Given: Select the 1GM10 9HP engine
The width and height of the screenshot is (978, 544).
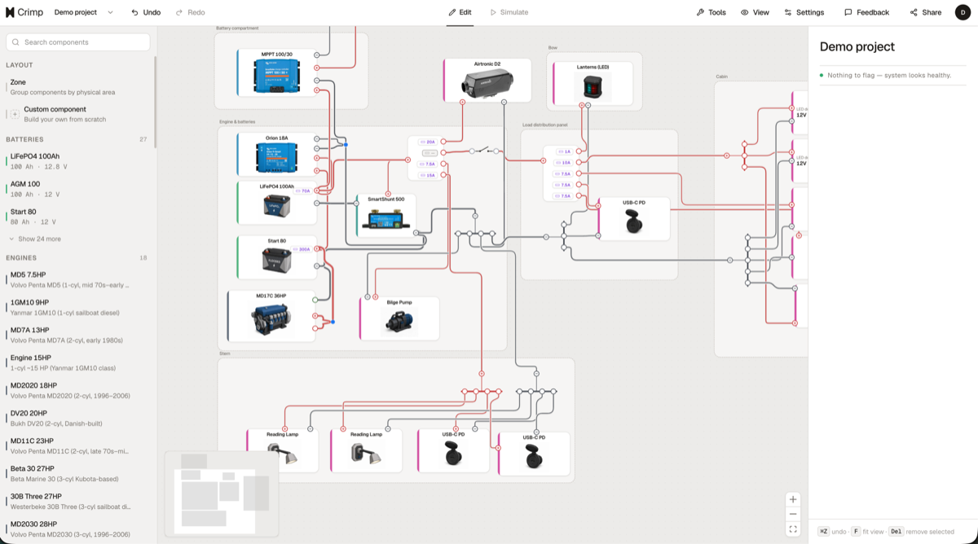Looking at the screenshot, I should (78, 307).
